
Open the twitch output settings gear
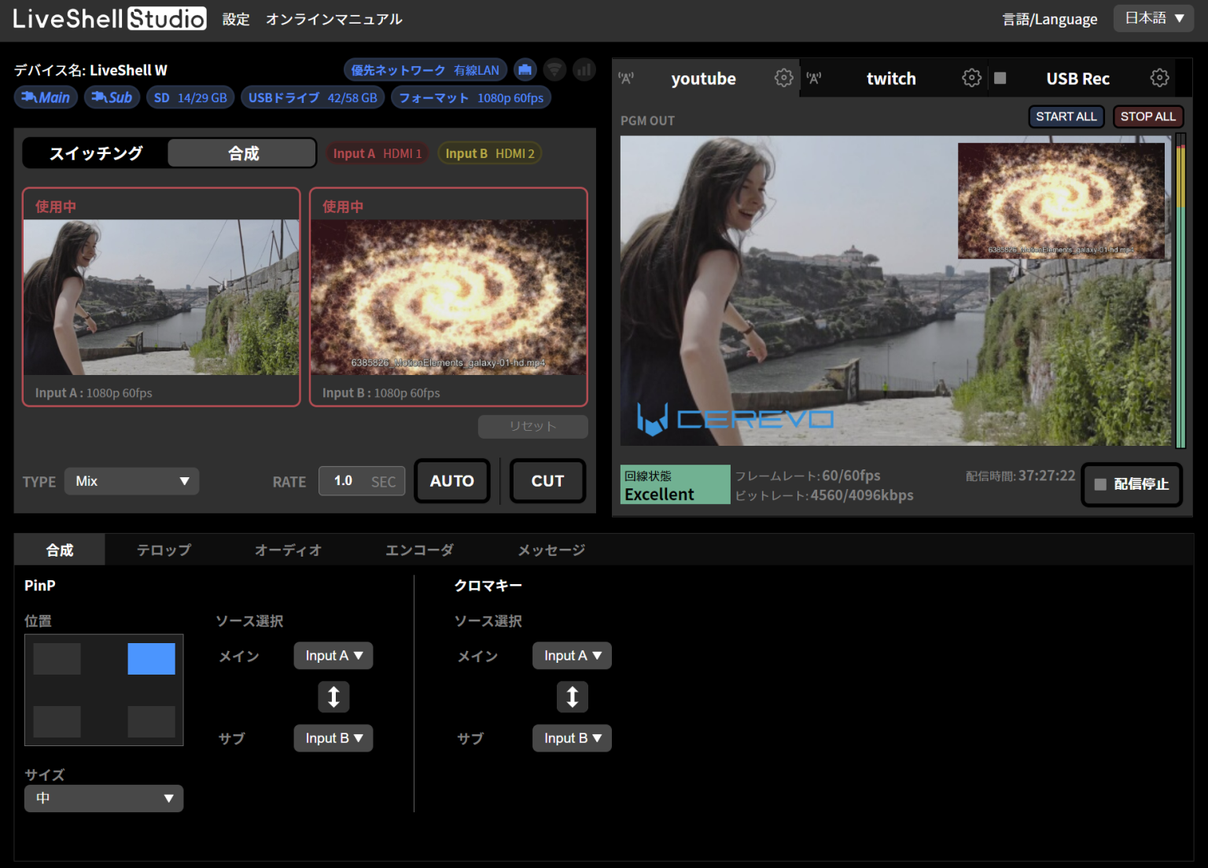(x=971, y=77)
